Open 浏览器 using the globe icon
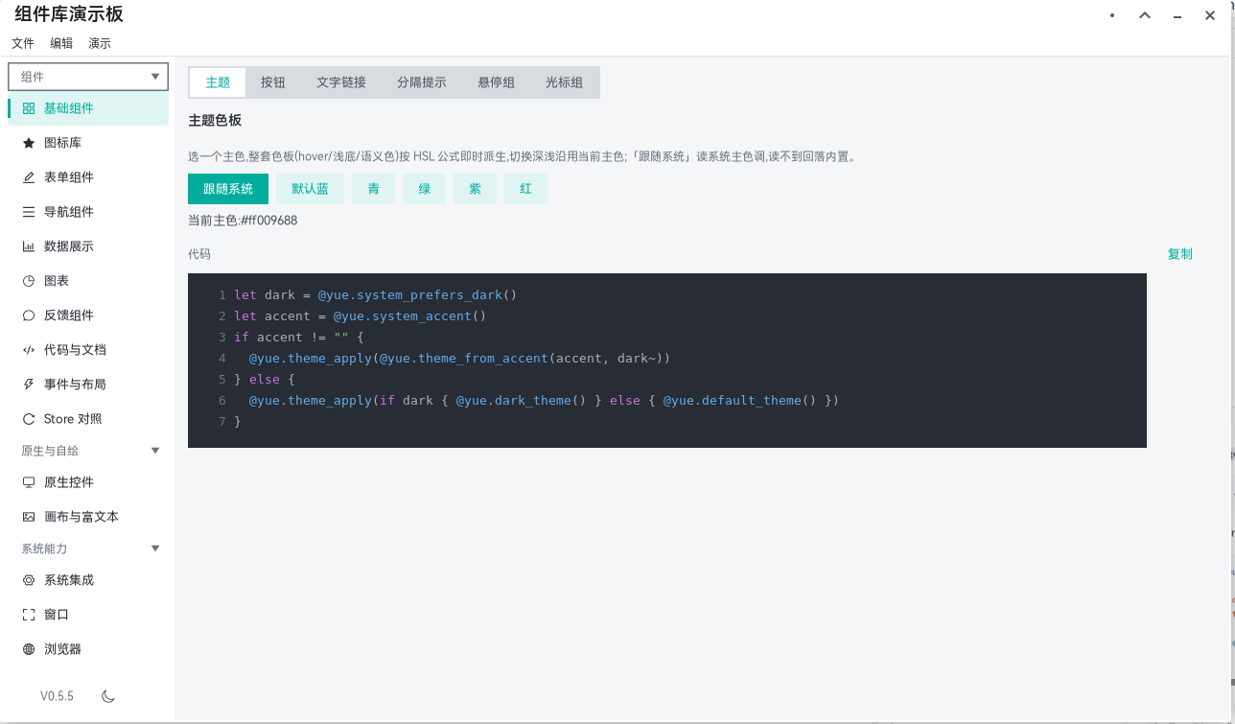Image resolution: width=1235 pixels, height=724 pixels. click(29, 649)
